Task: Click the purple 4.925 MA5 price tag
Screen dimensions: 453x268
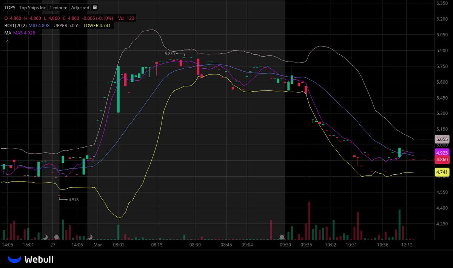Action: point(442,153)
